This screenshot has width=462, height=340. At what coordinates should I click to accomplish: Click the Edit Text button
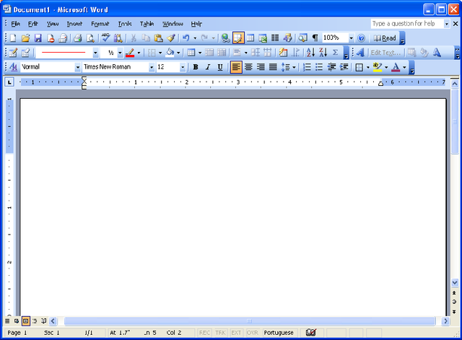click(x=385, y=53)
